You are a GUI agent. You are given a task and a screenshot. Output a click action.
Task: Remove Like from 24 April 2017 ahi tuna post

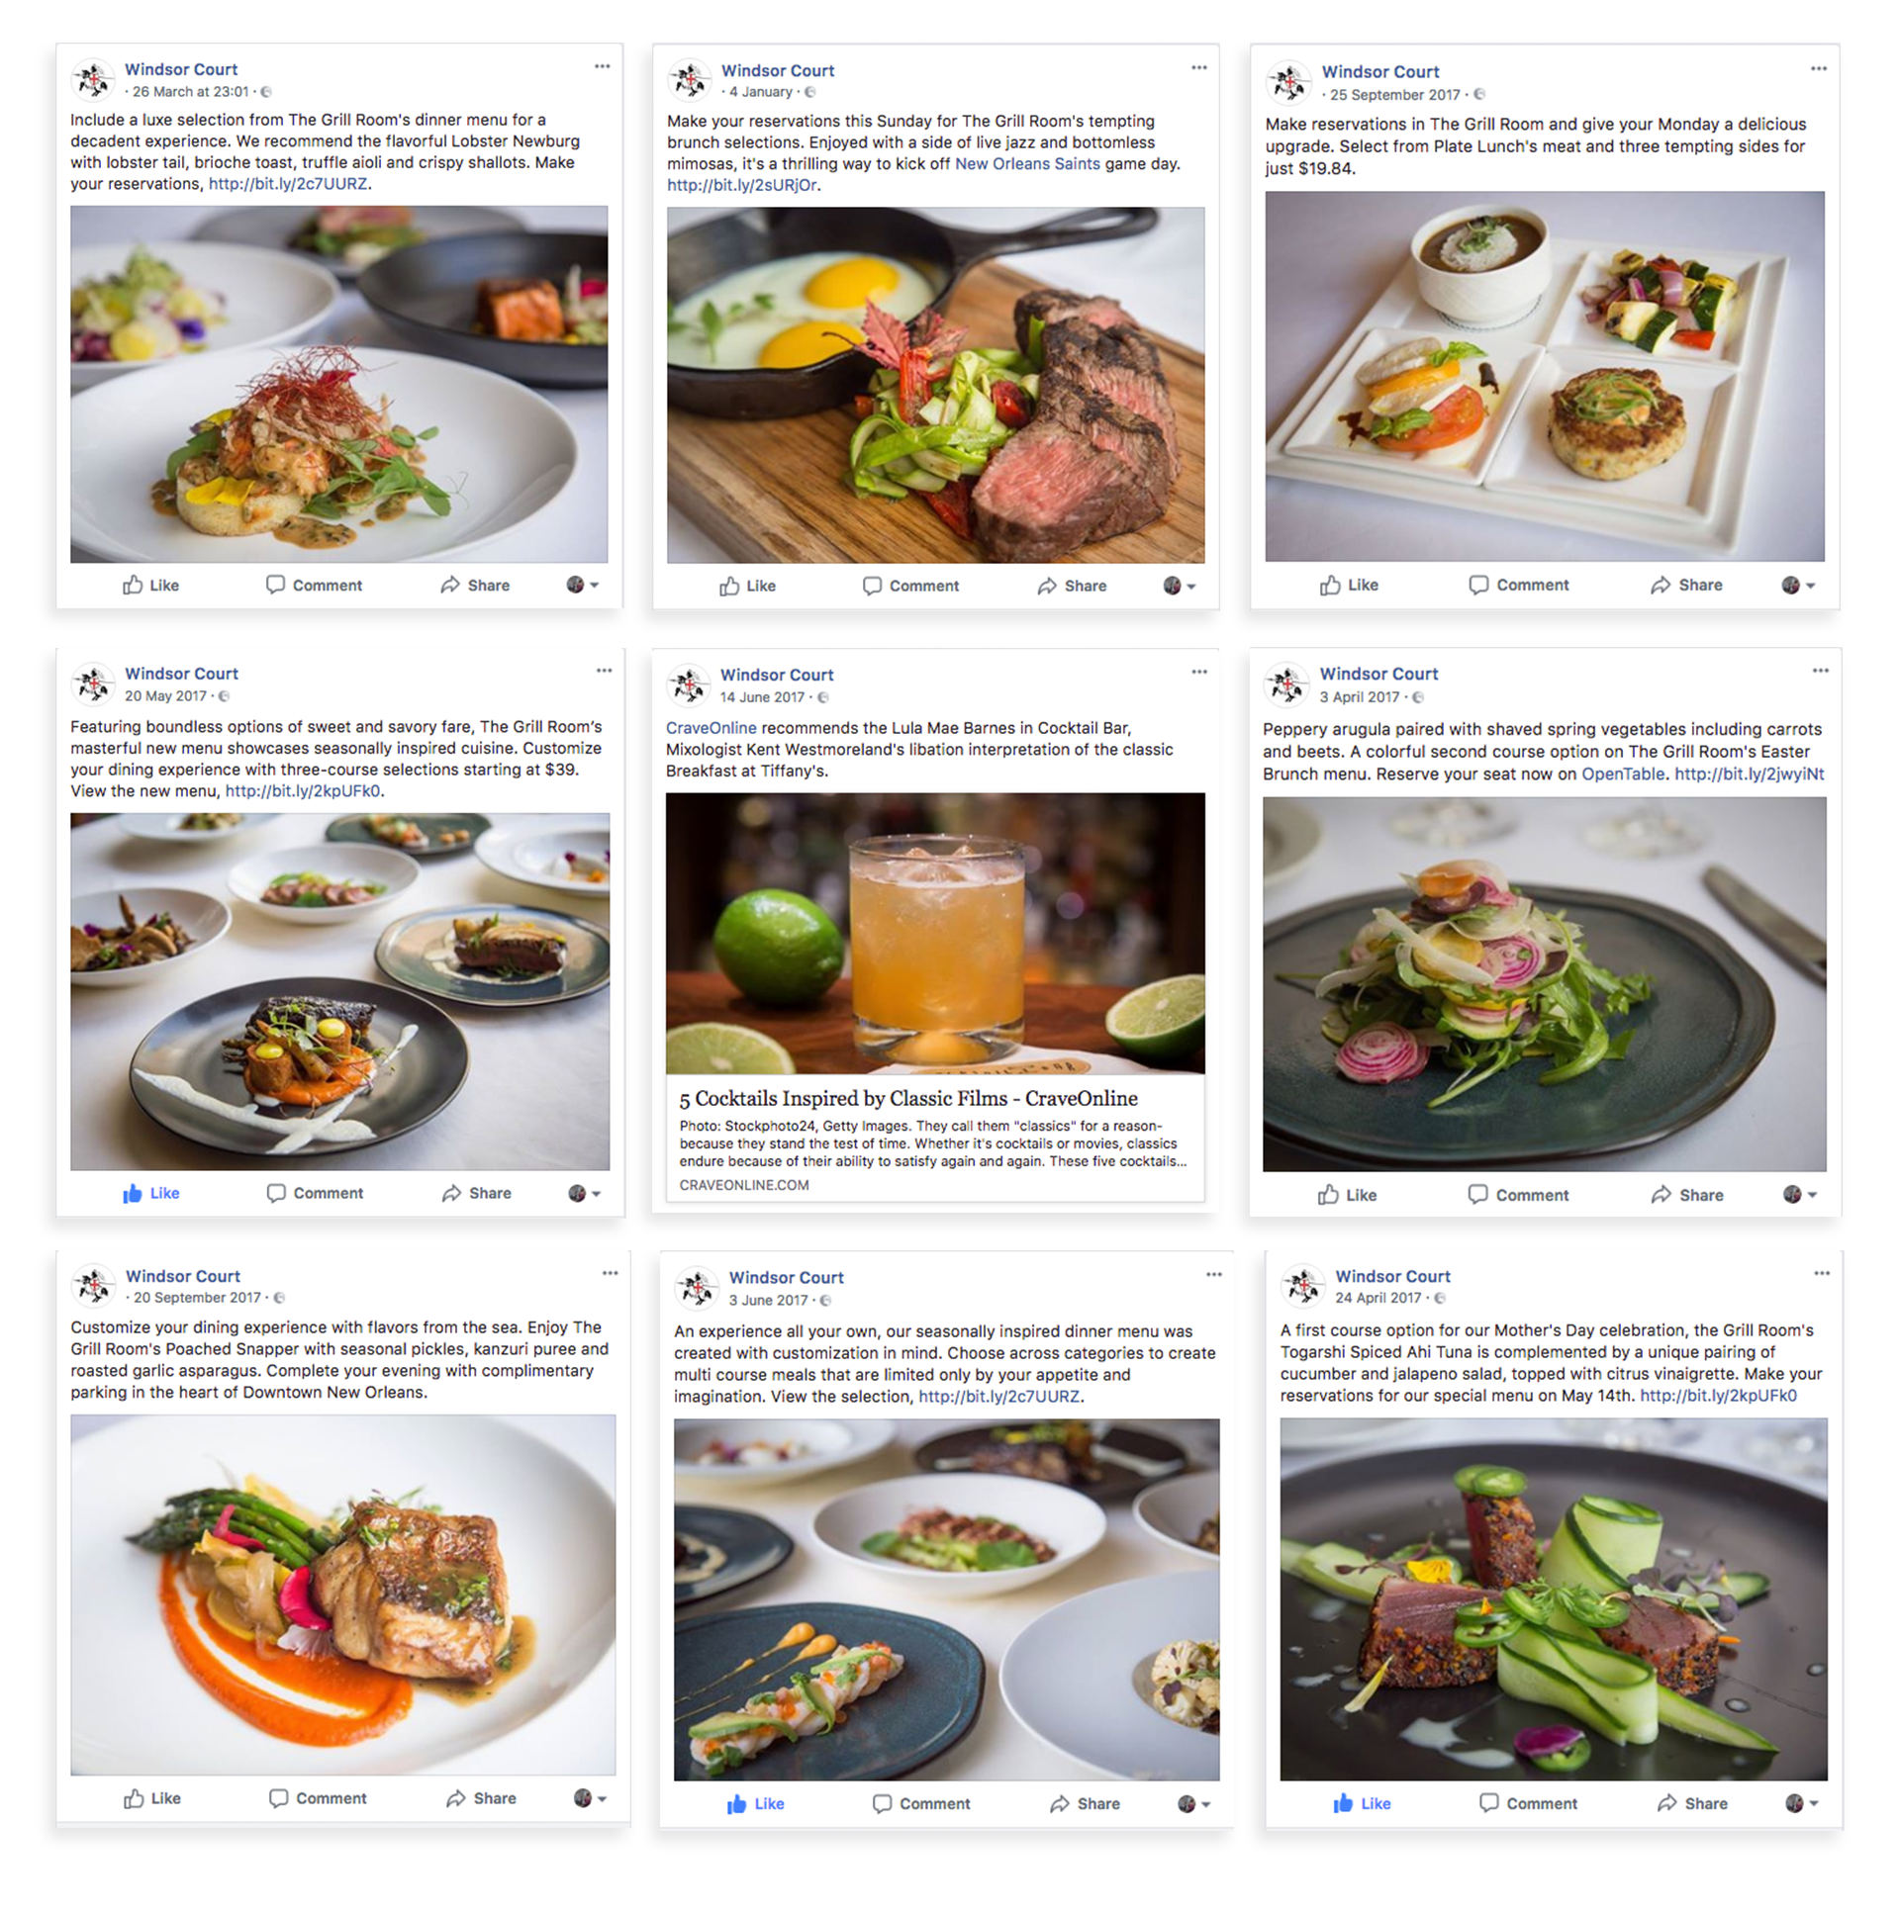1362,1804
